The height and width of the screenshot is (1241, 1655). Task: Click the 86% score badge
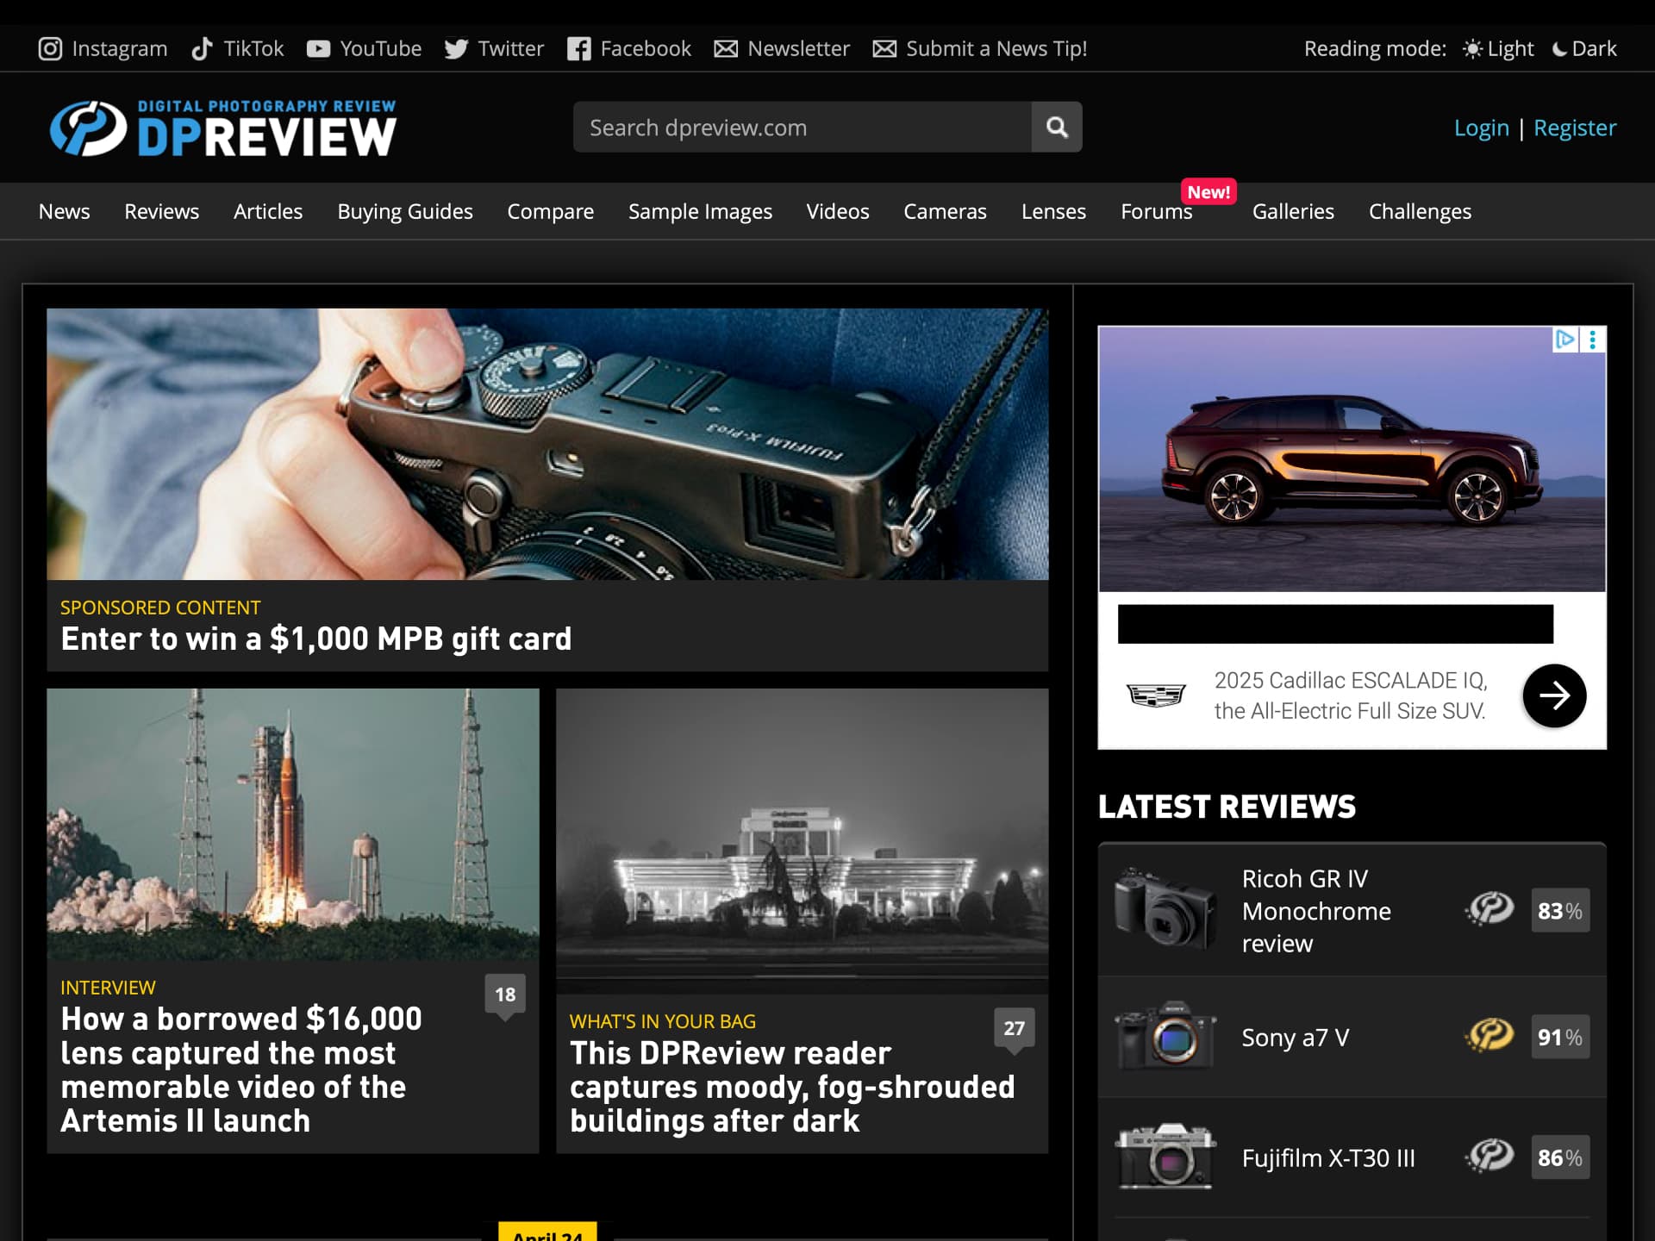click(1560, 1157)
